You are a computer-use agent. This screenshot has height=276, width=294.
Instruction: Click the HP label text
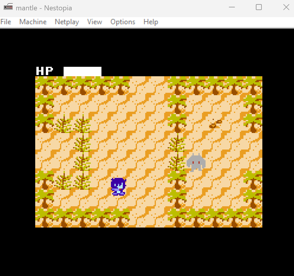pyautogui.click(x=44, y=71)
